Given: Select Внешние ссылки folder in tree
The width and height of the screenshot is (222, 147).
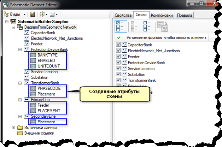Looking at the screenshot, I should [x=39, y=133].
